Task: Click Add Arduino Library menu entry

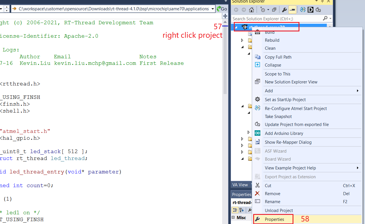Action: 284,133
